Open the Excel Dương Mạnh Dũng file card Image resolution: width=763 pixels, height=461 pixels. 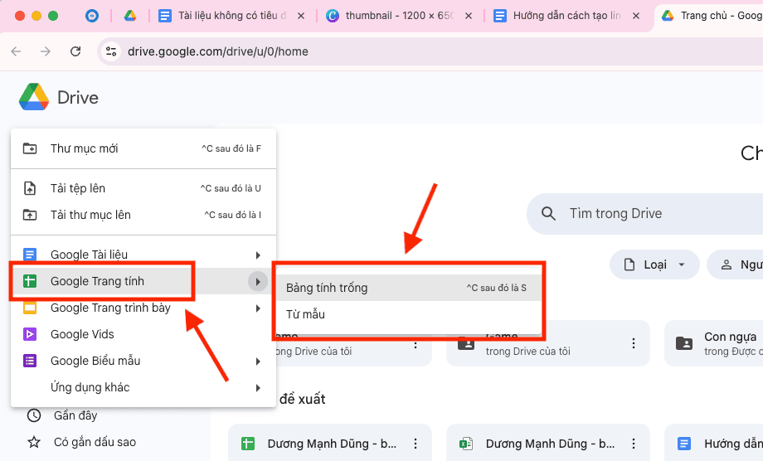click(548, 444)
